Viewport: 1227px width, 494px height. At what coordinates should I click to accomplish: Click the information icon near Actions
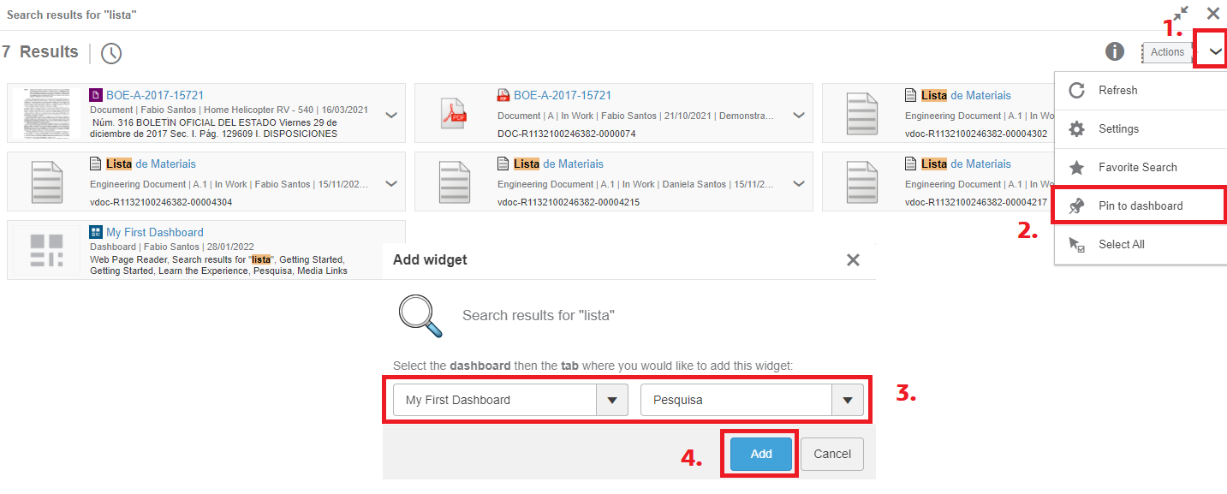[1114, 52]
